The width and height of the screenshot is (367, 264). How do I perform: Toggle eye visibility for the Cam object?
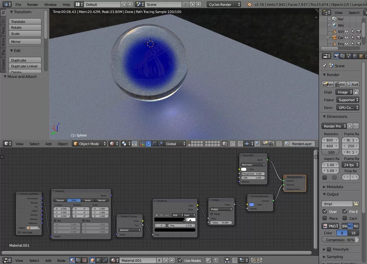click(x=347, y=37)
